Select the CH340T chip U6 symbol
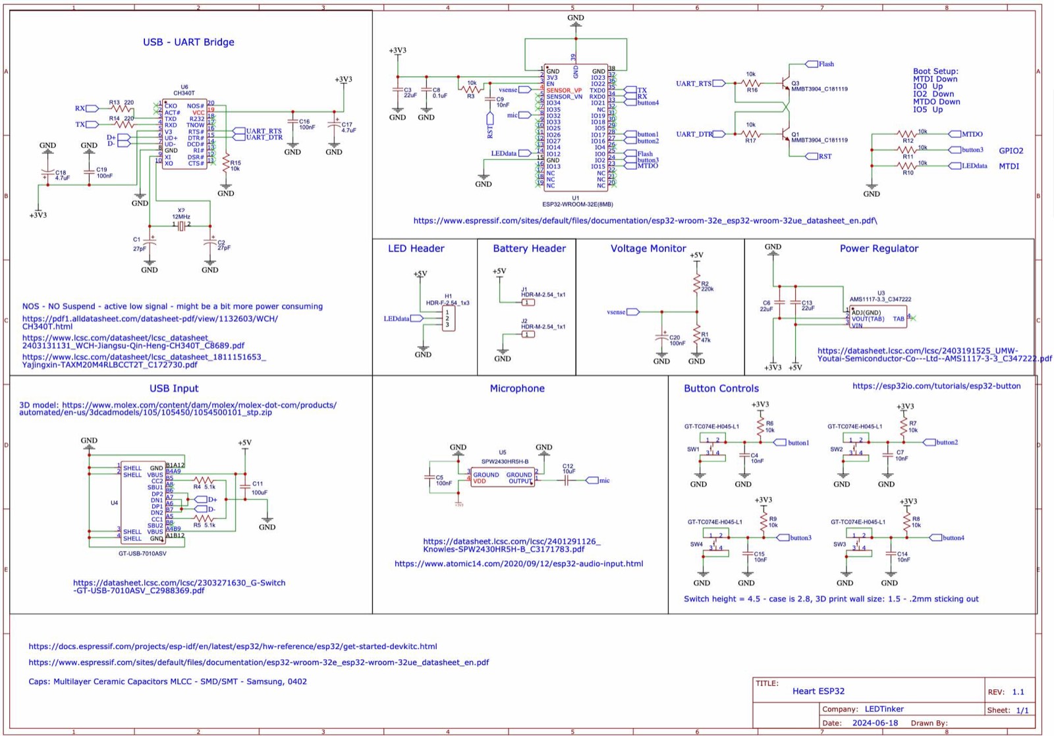The height and width of the screenshot is (736, 1054). pos(184,134)
